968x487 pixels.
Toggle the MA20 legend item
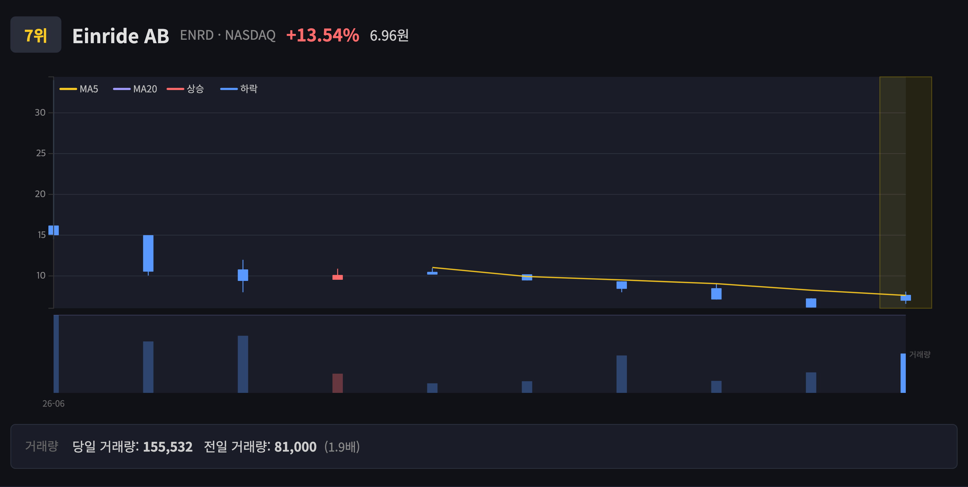pyautogui.click(x=135, y=89)
